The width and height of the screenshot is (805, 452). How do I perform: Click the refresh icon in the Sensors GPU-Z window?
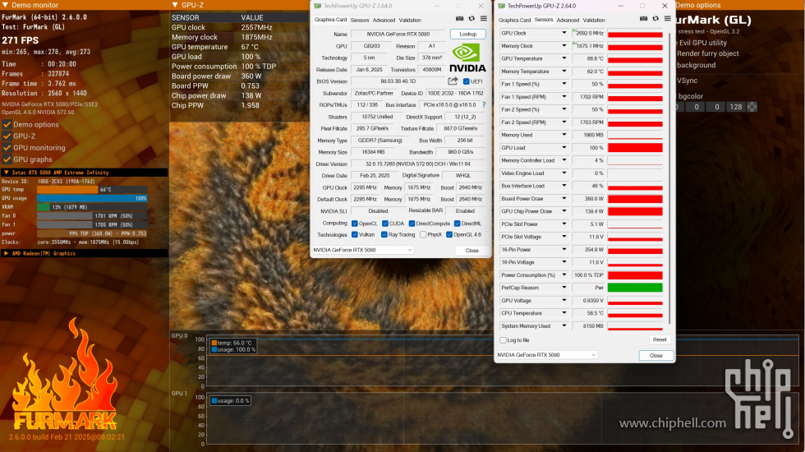(655, 18)
